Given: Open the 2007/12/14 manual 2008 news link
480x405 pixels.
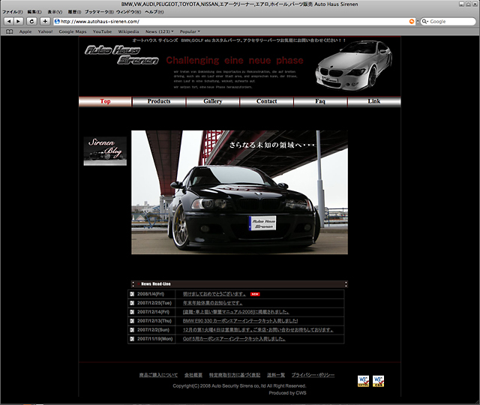Looking at the screenshot, I should pyautogui.click(x=236, y=312).
